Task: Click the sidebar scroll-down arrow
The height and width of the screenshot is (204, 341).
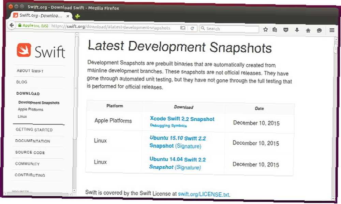Action: click(x=74, y=191)
